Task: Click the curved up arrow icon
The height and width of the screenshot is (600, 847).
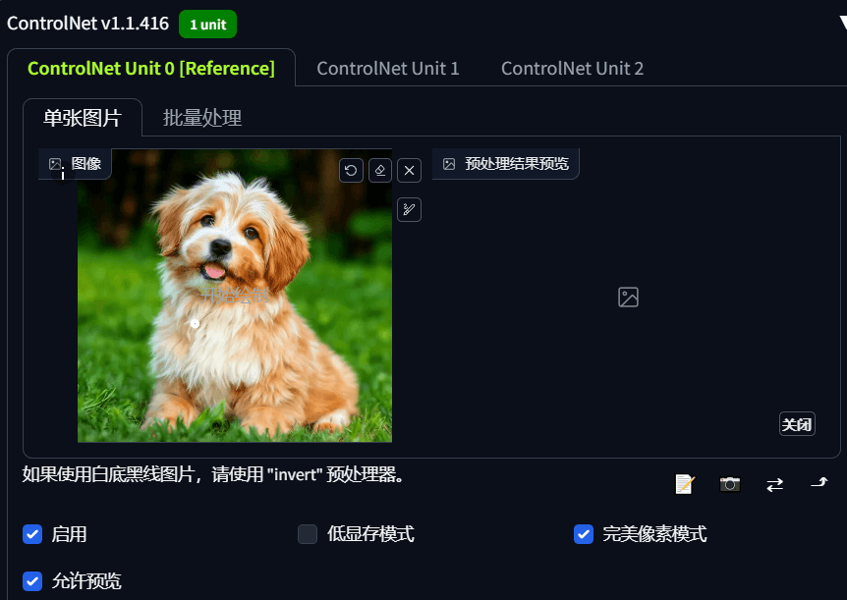Action: 819,483
